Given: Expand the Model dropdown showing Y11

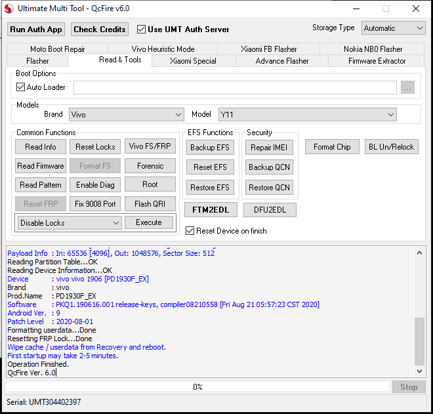Looking at the screenshot, I should pyautogui.click(x=307, y=114).
